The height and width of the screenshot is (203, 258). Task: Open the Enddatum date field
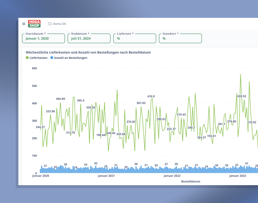[x=89, y=38]
